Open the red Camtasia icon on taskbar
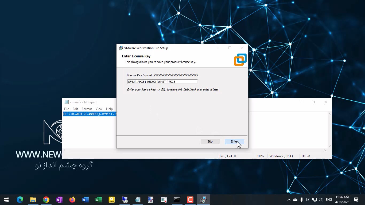Viewport: 365px width, 205px height. click(190, 200)
